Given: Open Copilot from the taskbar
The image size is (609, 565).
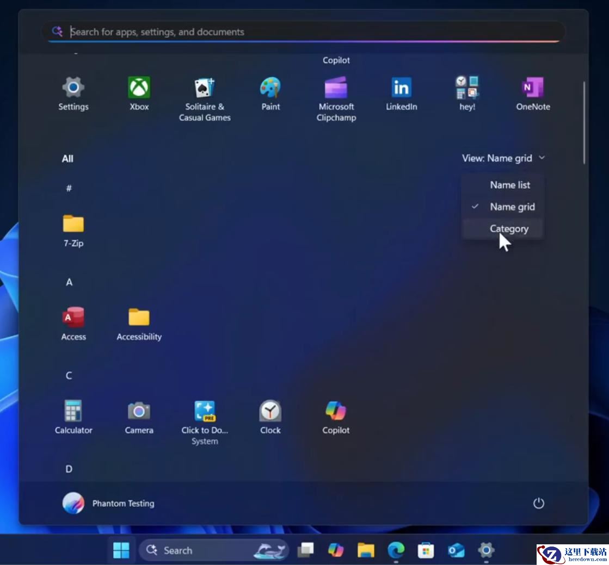Looking at the screenshot, I should coord(336,550).
